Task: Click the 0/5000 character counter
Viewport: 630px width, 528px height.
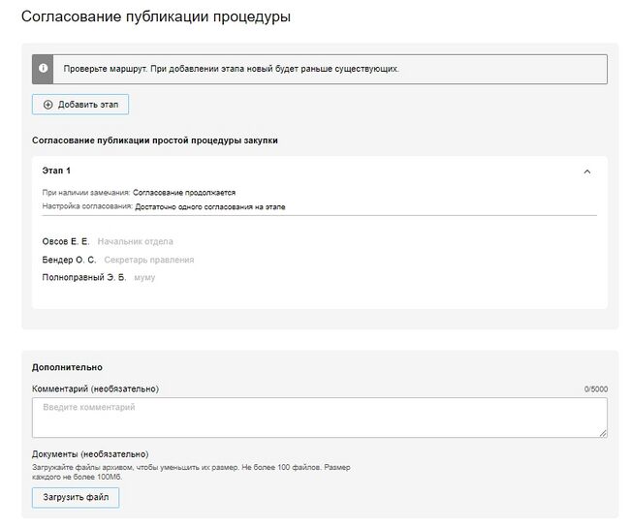Action: click(x=595, y=389)
